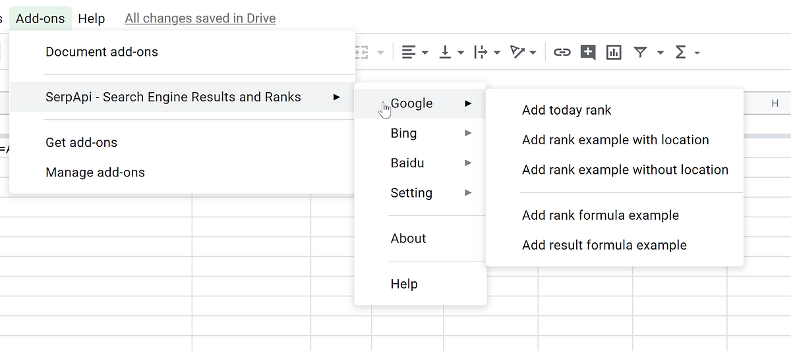Expand the Bing submenu arrow
The image size is (791, 351).
click(468, 133)
